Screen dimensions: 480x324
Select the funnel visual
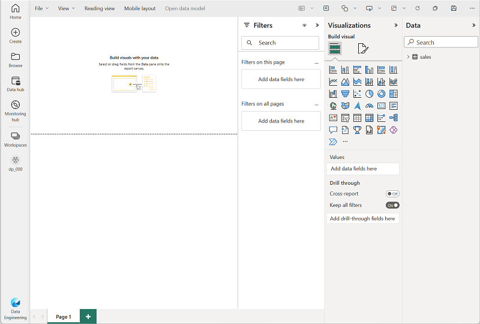coord(345,94)
